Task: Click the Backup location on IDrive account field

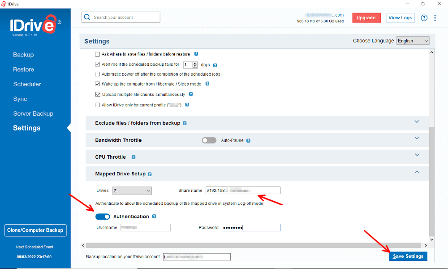Action: (197, 257)
